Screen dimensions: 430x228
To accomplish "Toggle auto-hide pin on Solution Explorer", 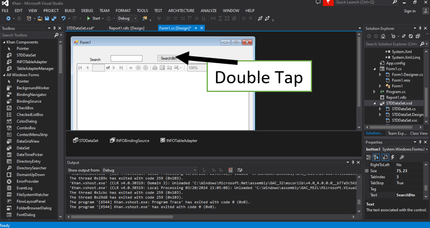I will (x=420, y=28).
